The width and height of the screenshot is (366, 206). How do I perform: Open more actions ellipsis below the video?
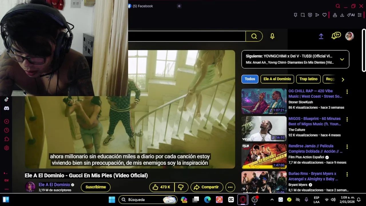coord(230,187)
